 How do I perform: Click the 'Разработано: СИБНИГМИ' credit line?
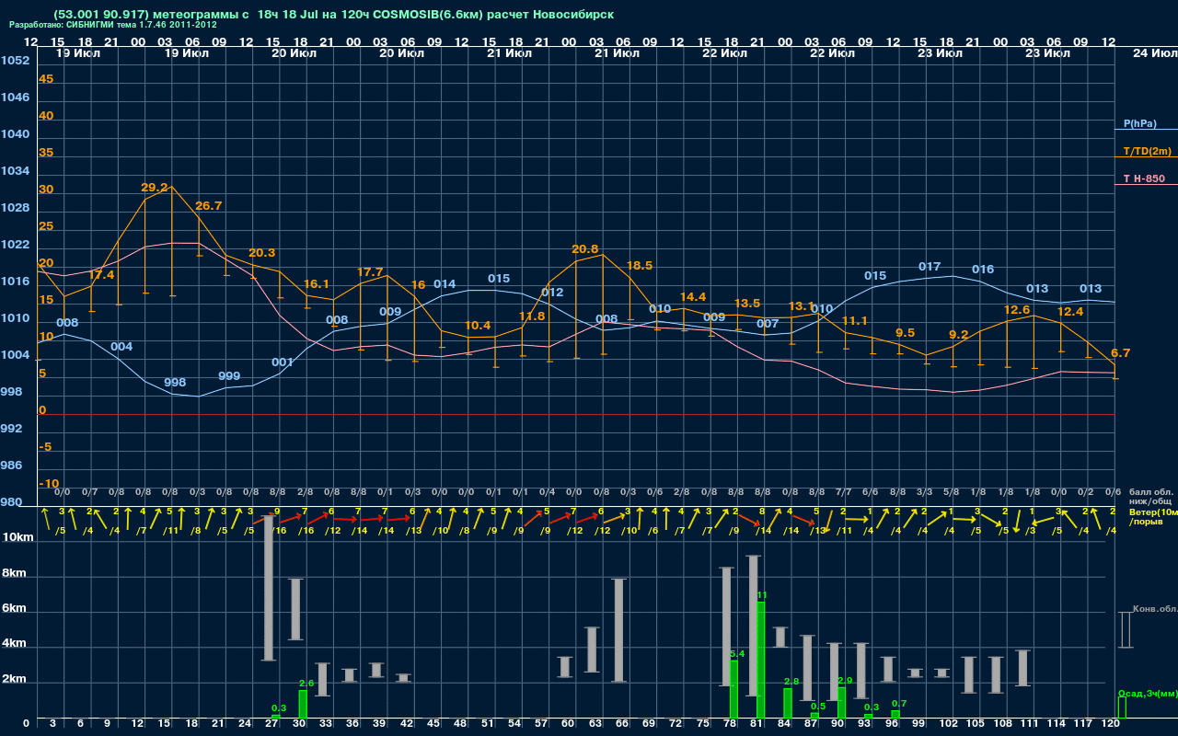pyautogui.click(x=113, y=25)
